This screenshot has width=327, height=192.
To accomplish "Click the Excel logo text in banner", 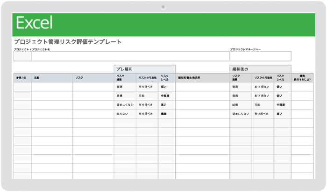I will (x=34, y=23).
